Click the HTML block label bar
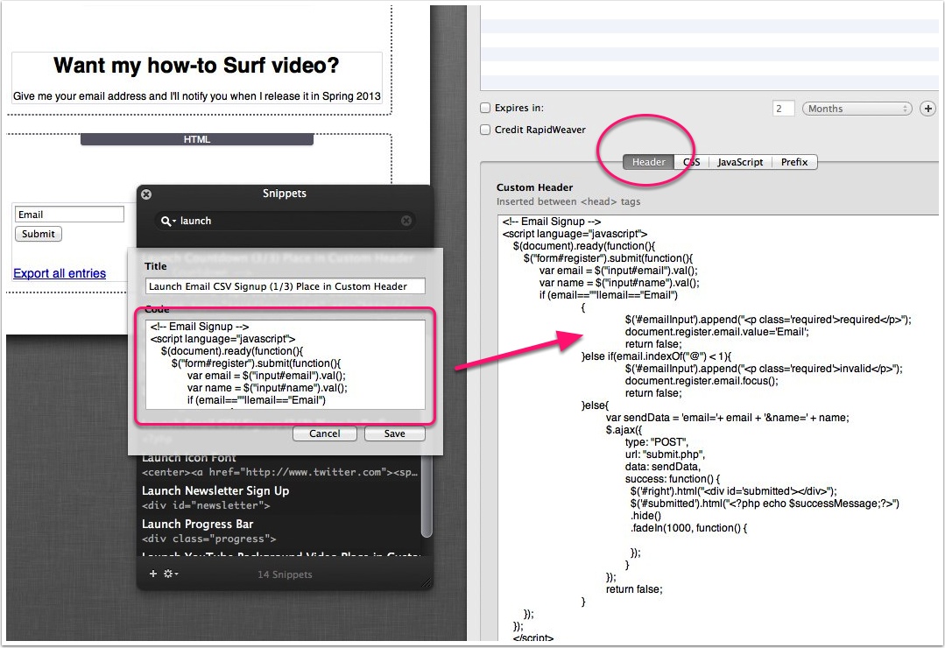The width and height of the screenshot is (945, 648). click(x=197, y=139)
